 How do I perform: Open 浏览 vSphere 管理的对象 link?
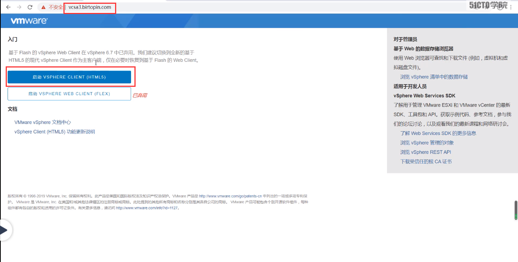point(427,143)
